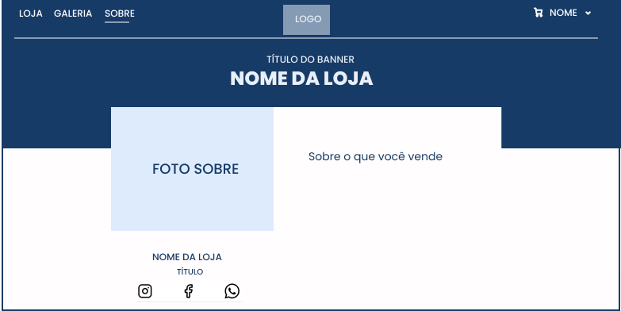Click the 'Sobre o que você vende' text
621x311 pixels.
tap(375, 156)
